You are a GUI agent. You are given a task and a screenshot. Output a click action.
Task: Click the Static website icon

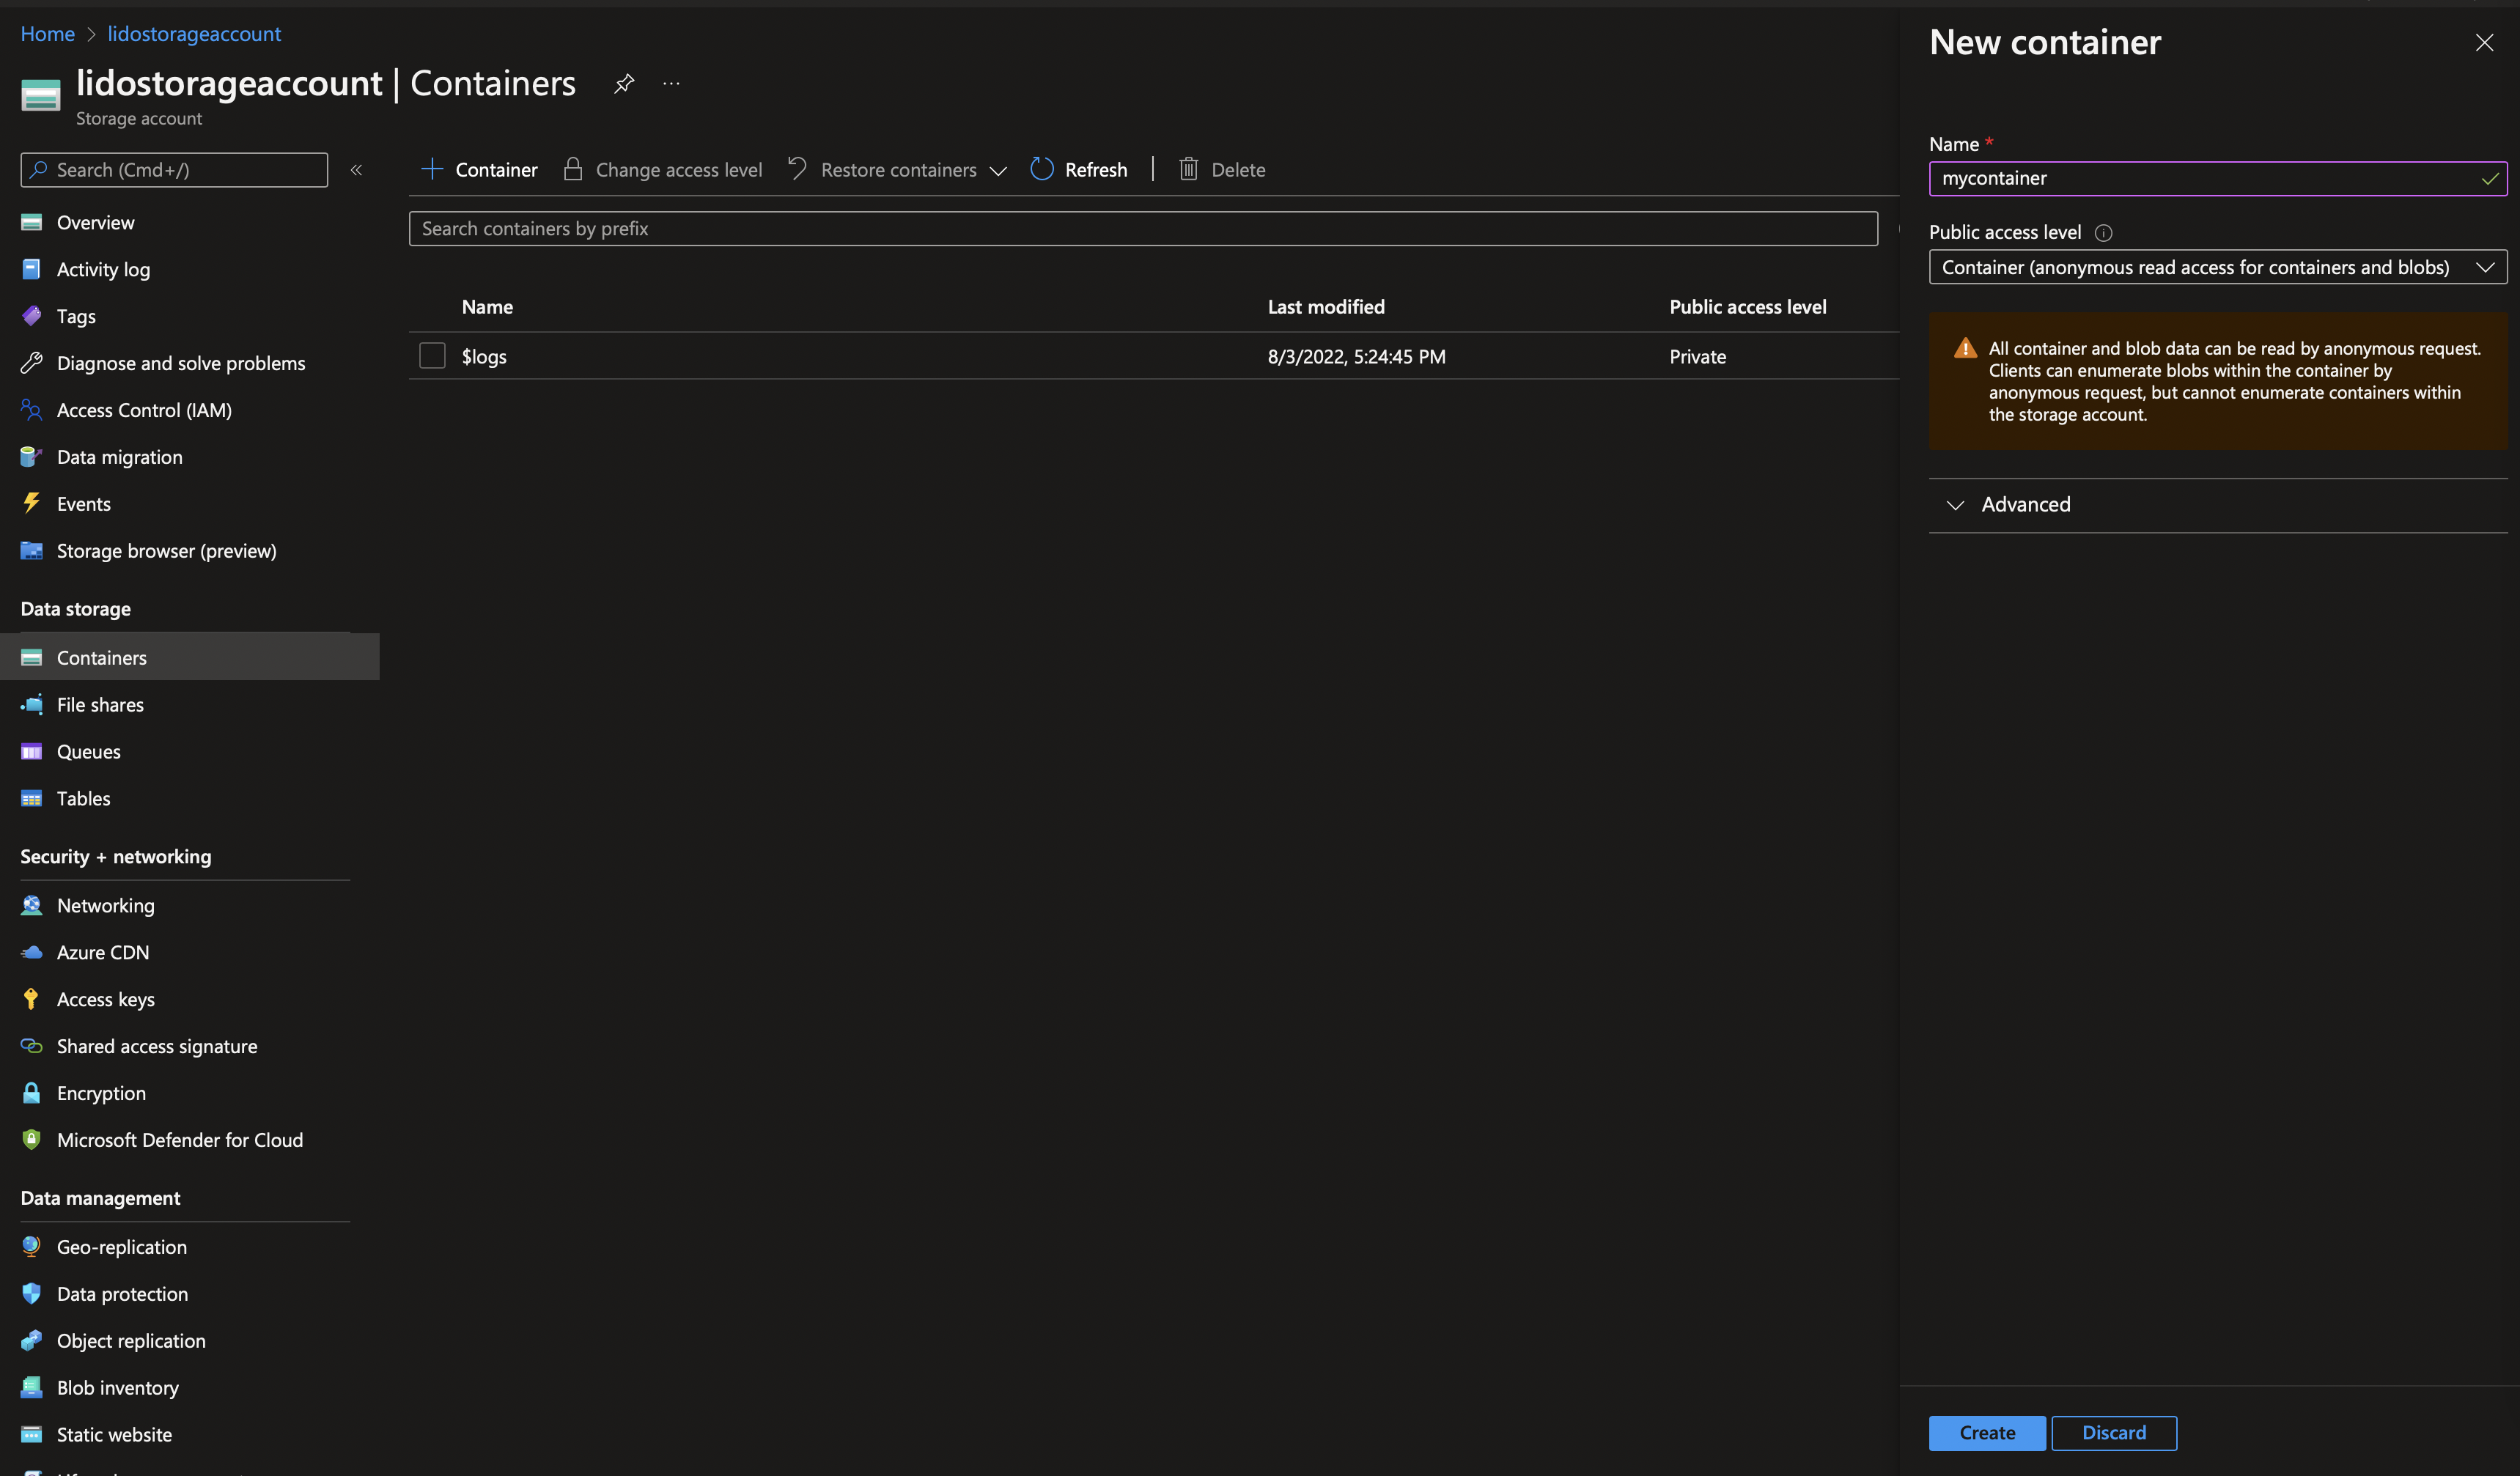(31, 1434)
